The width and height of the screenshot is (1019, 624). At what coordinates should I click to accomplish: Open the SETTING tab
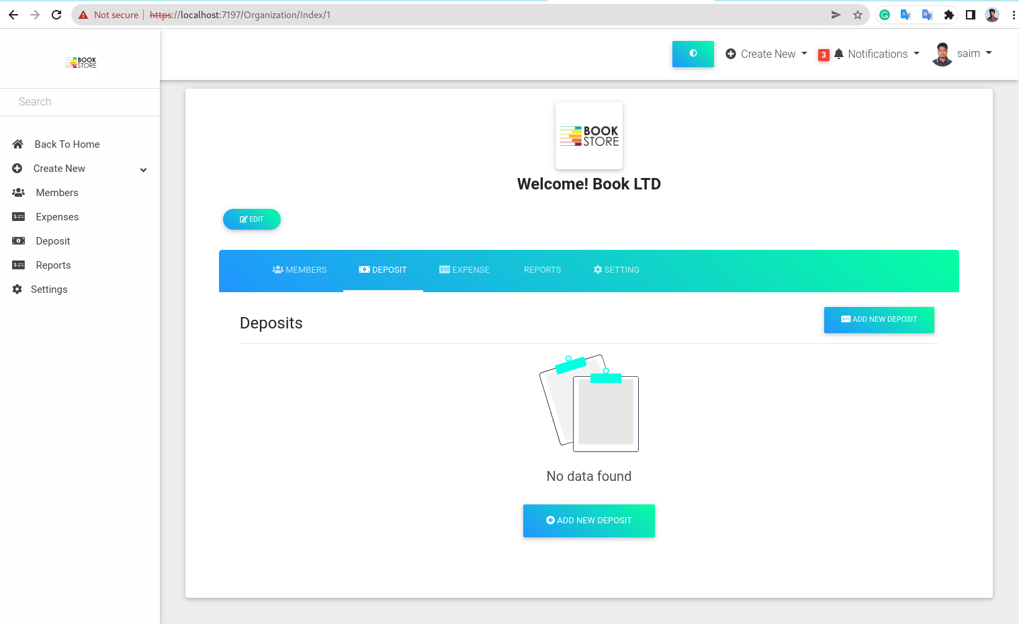616,269
